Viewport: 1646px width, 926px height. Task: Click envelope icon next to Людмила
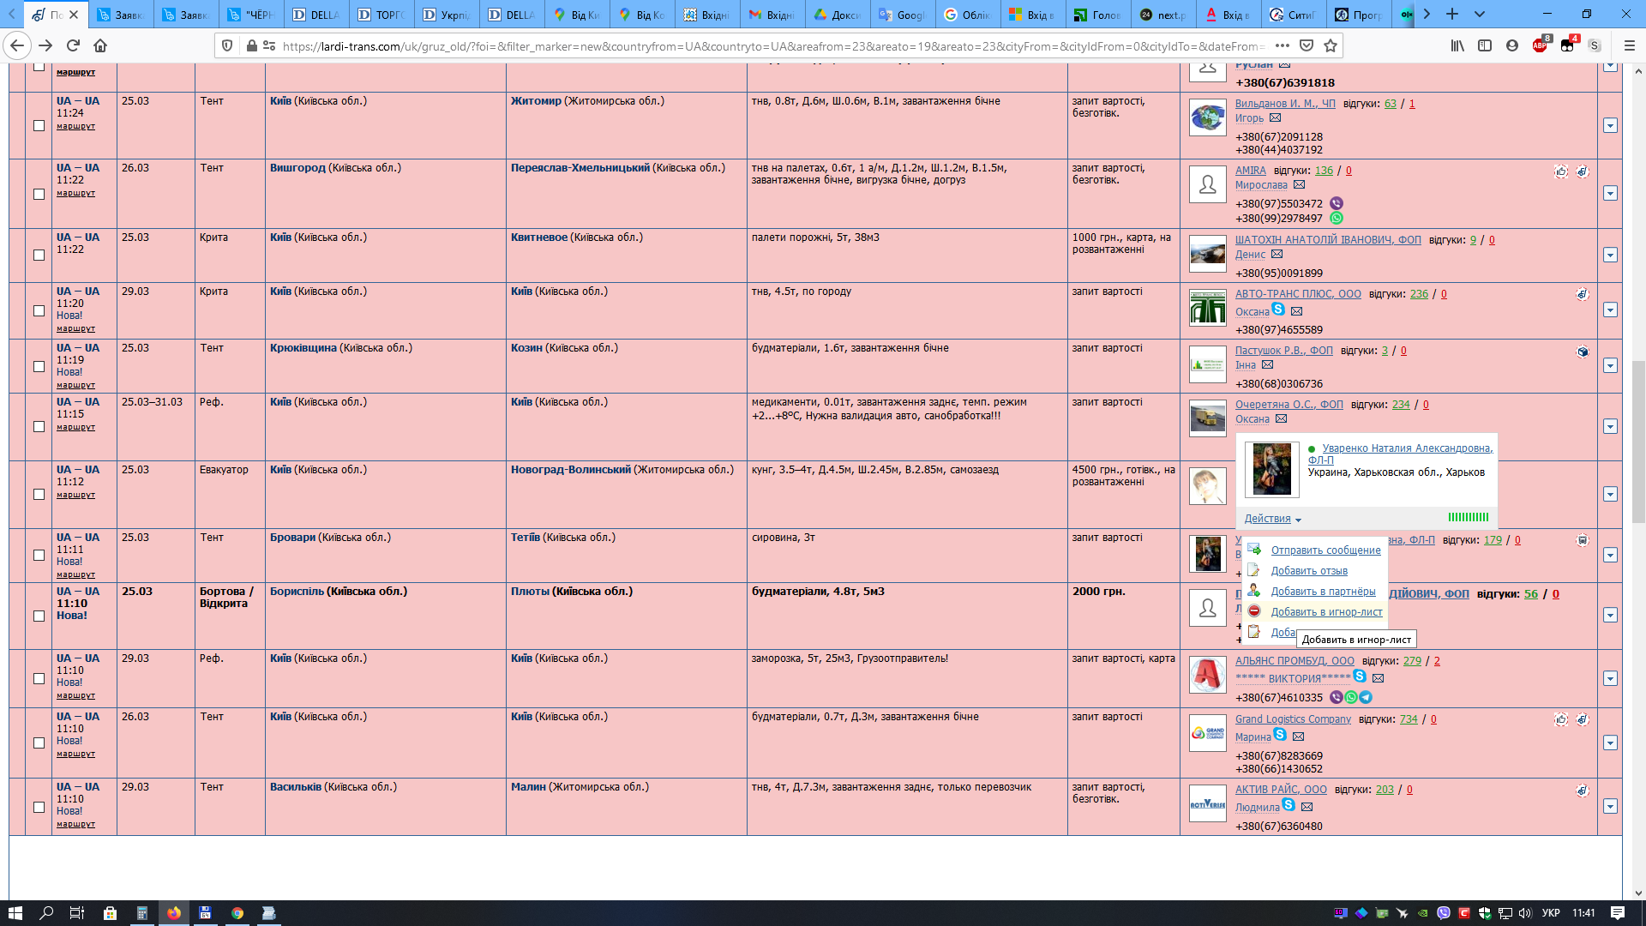click(x=1307, y=808)
